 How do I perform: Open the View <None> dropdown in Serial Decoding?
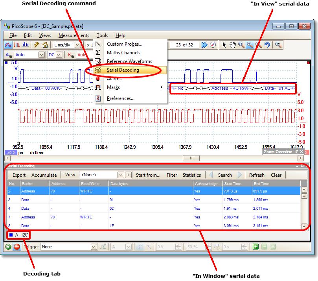(x=121, y=175)
